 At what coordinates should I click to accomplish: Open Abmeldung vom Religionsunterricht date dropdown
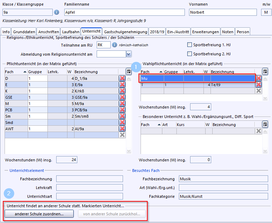[129, 54]
